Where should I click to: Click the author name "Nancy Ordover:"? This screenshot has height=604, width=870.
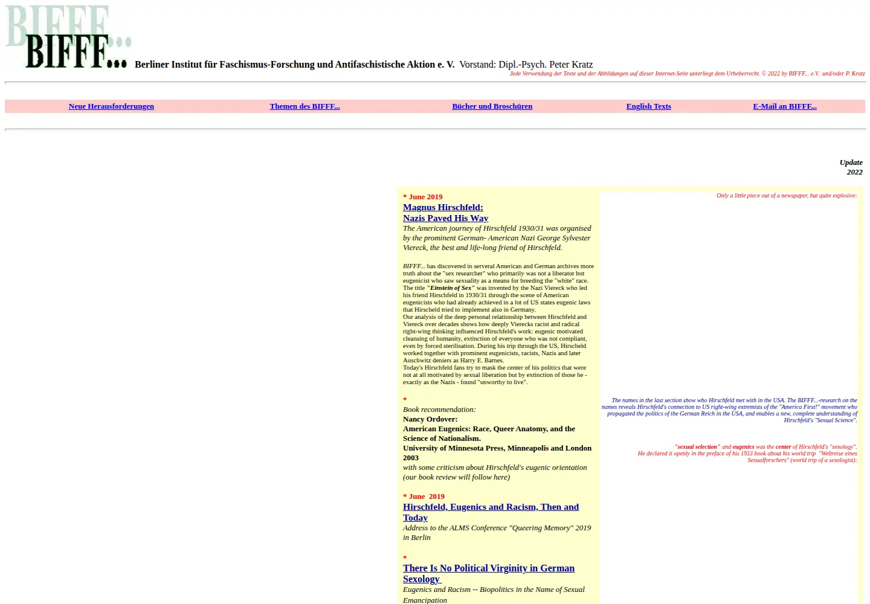(x=430, y=419)
